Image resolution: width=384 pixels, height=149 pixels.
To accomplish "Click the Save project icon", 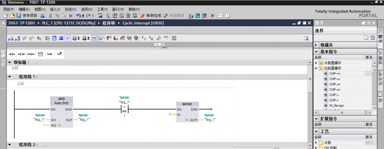I will [x=19, y=16].
